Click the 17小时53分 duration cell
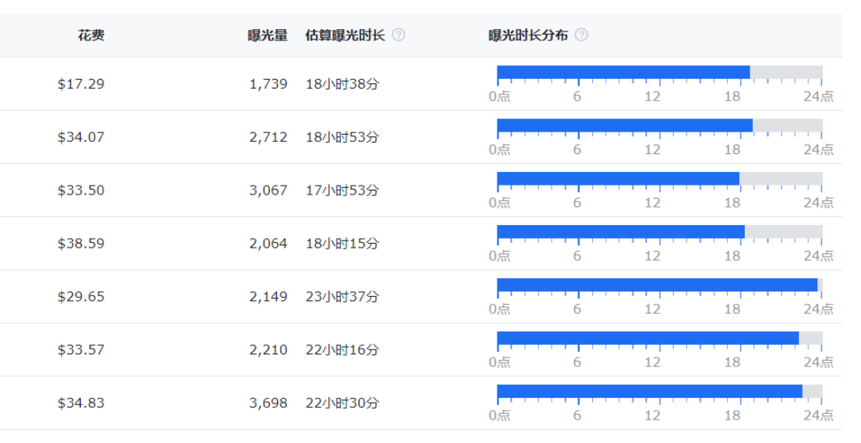Screen dimensions: 861x443 342,190
